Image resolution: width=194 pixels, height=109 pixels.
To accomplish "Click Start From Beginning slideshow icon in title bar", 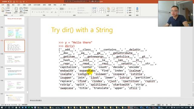I will tap(24, 2).
